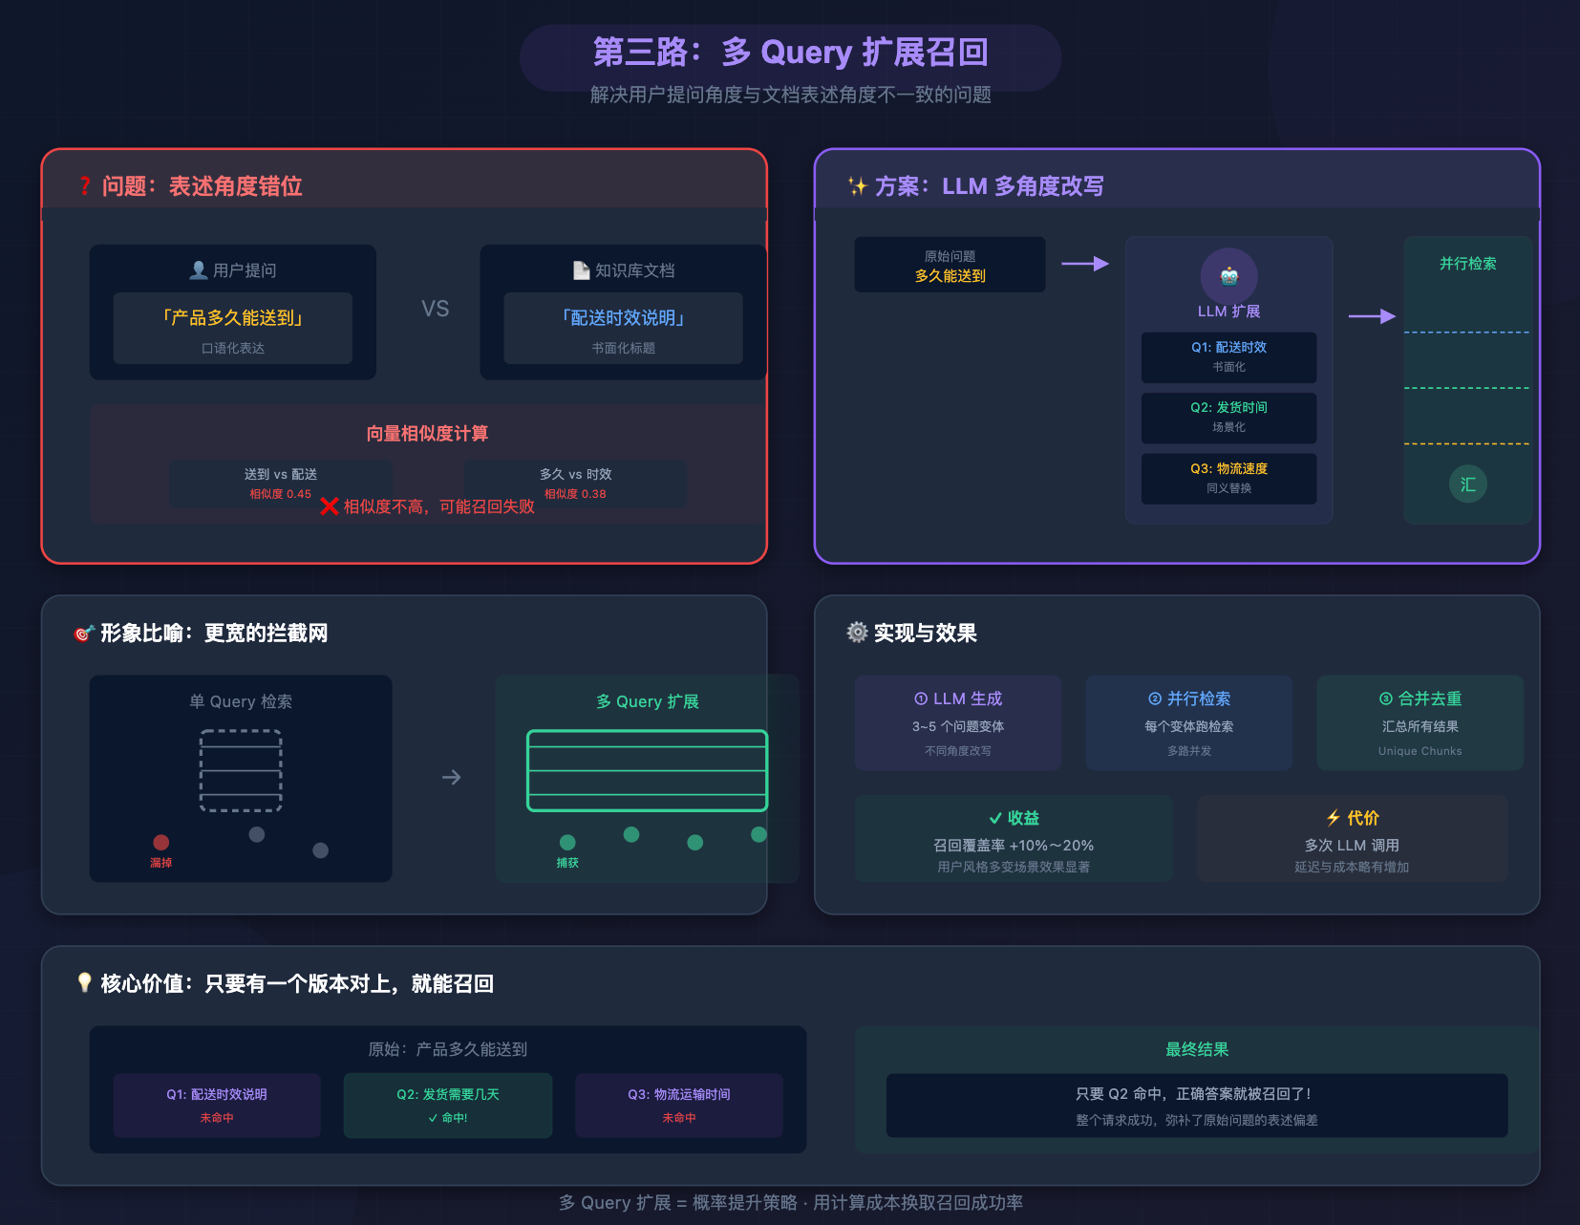Click the target icon beside 形象比喻

click(84, 634)
